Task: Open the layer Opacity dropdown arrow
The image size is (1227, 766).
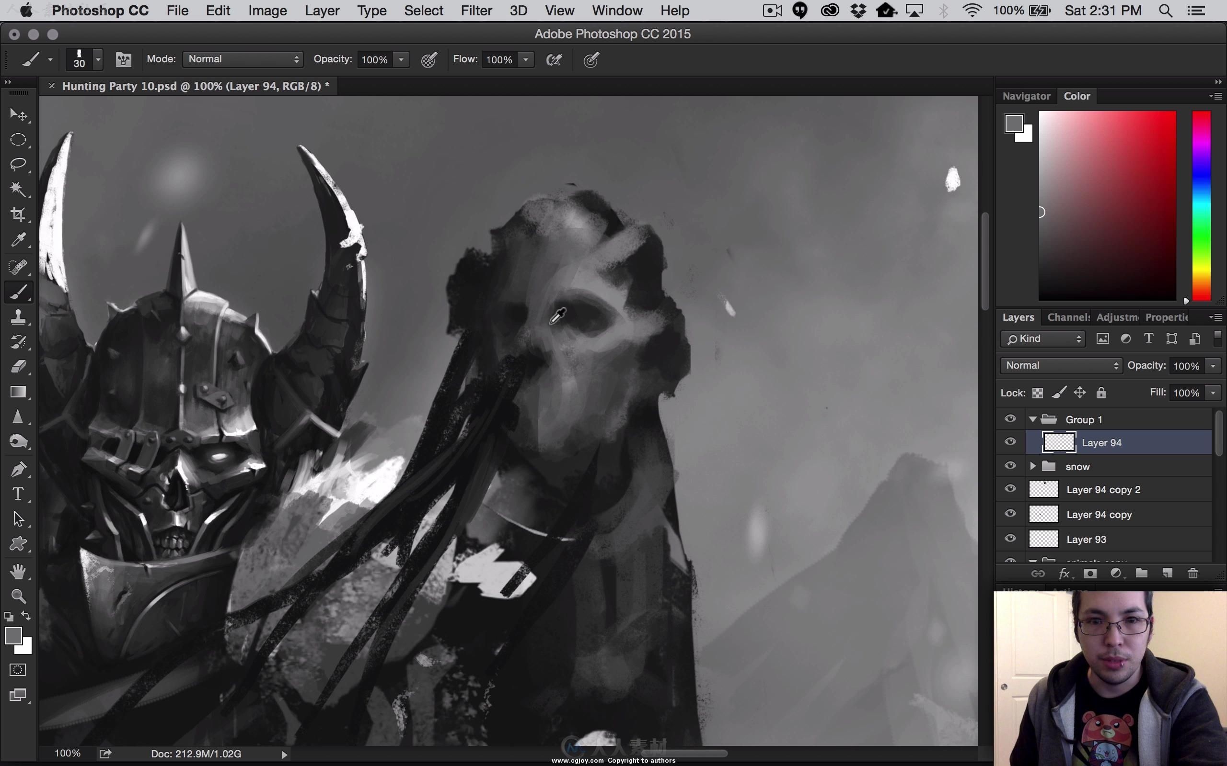Action: (1213, 366)
